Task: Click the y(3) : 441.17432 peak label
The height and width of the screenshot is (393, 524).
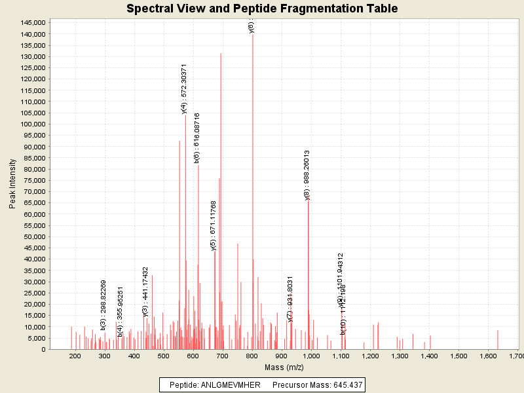Action: pos(145,291)
